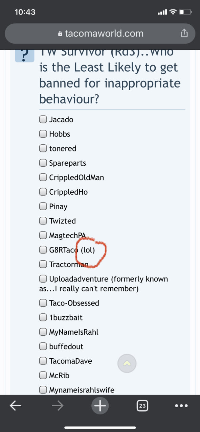The height and width of the screenshot is (432, 200).
Task: Tap the scroll-to-top chevron button
Action: pos(127,363)
